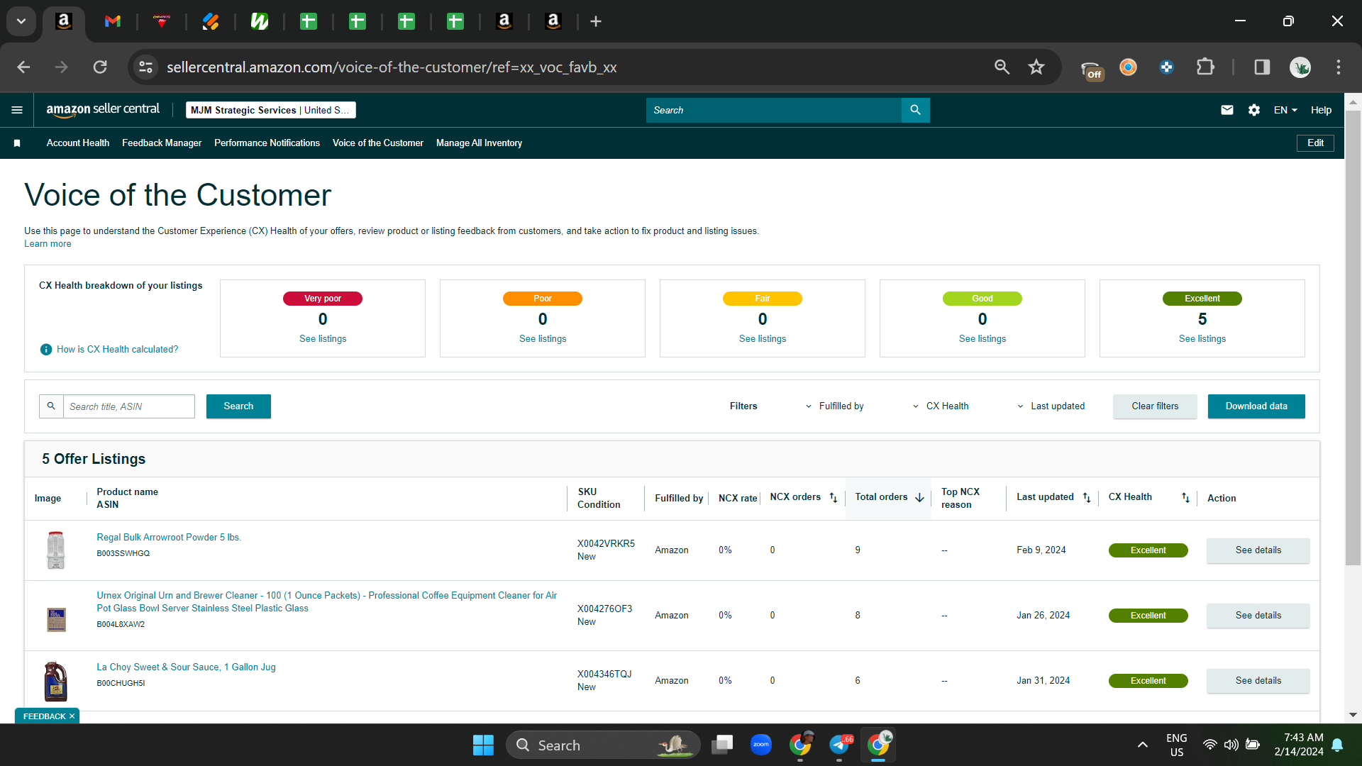
Task: Sort by CX Health arrows icon
Action: coord(1185,498)
